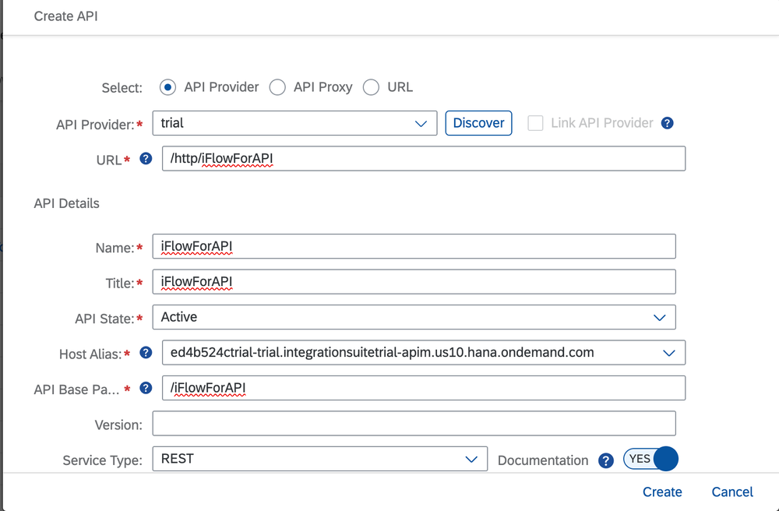Screen dimensions: 779x511
Task: Click the API Provider dropdown chevron icon
Action: pos(421,123)
